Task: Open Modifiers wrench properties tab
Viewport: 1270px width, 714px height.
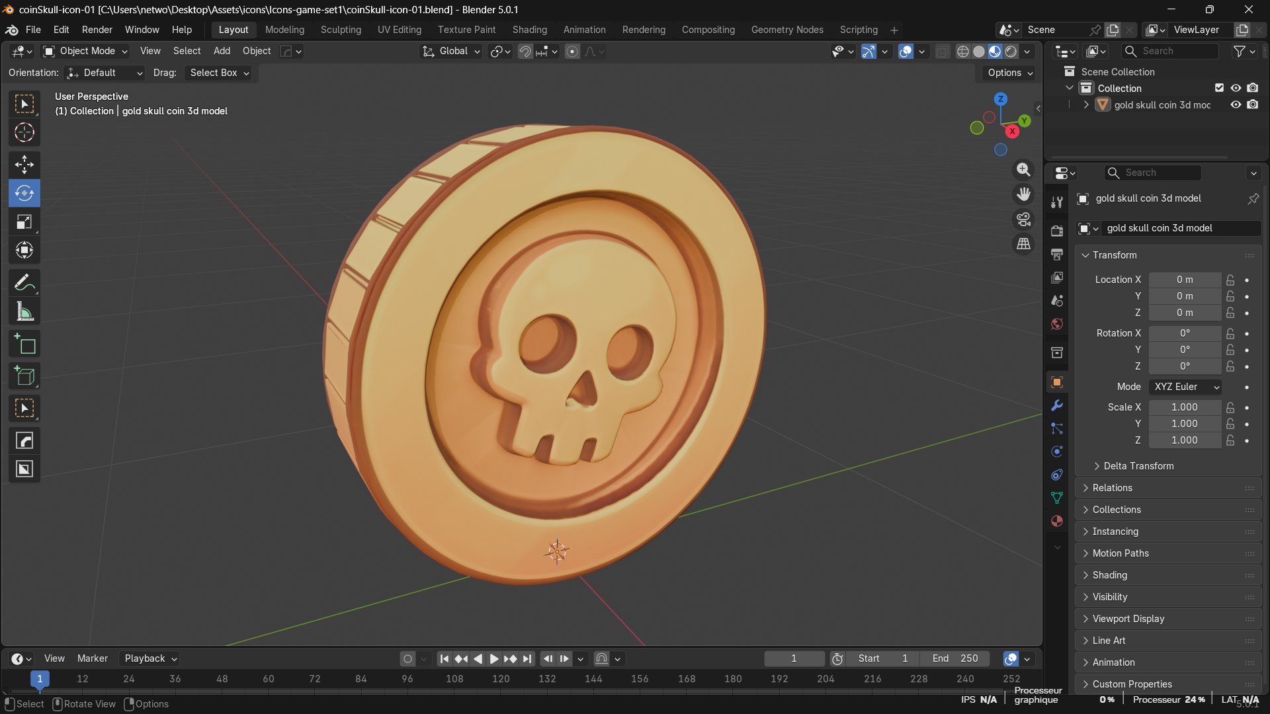Action: (1057, 405)
